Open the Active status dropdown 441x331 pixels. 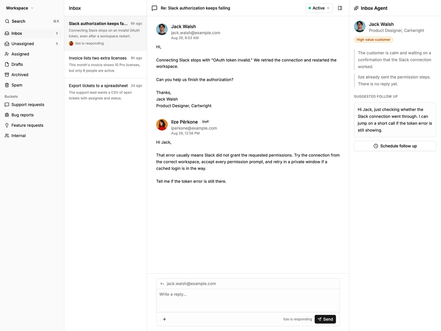(319, 8)
